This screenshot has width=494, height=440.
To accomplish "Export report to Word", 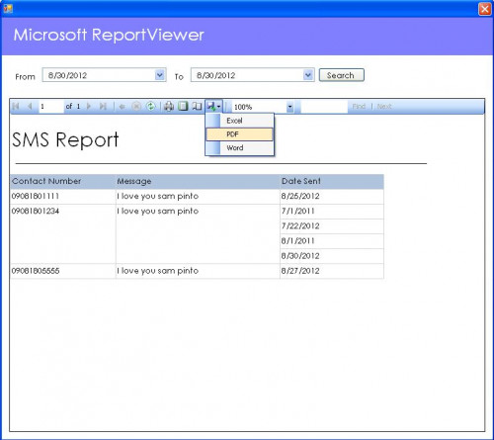I will [x=240, y=148].
